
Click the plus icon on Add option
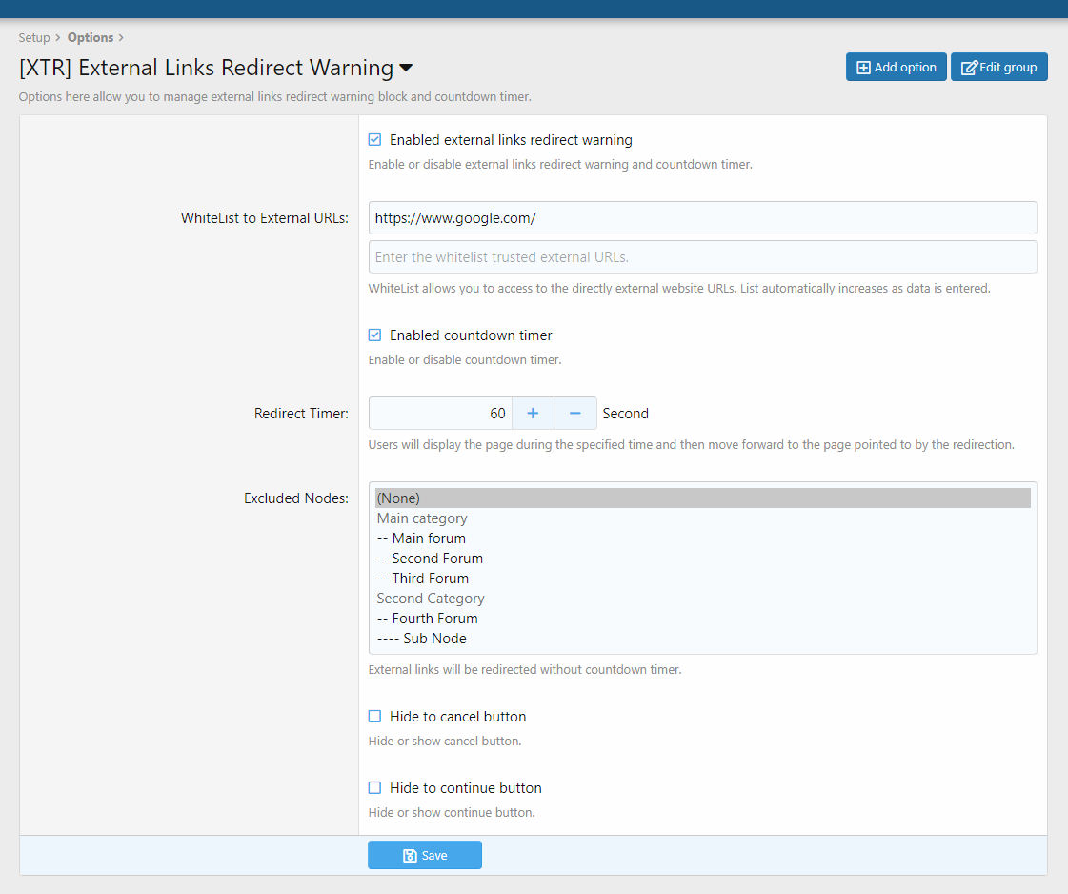pos(863,68)
